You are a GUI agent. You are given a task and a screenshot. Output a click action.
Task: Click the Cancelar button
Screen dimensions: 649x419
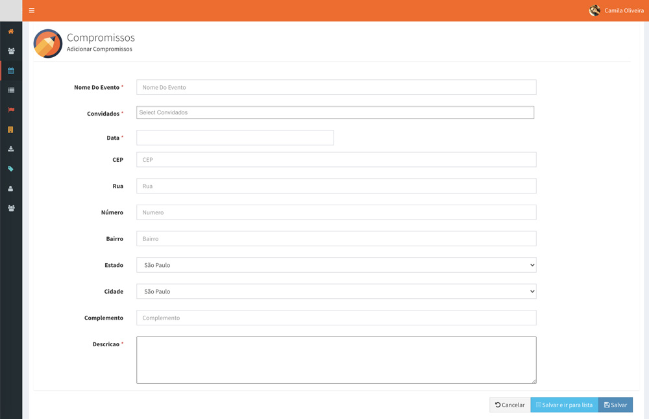[x=510, y=405]
